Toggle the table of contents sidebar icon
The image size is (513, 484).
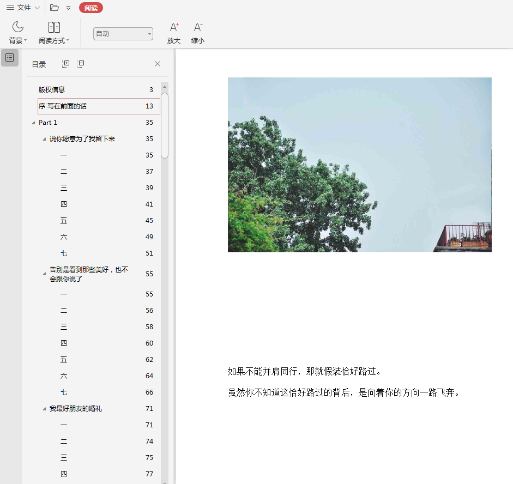coord(10,58)
